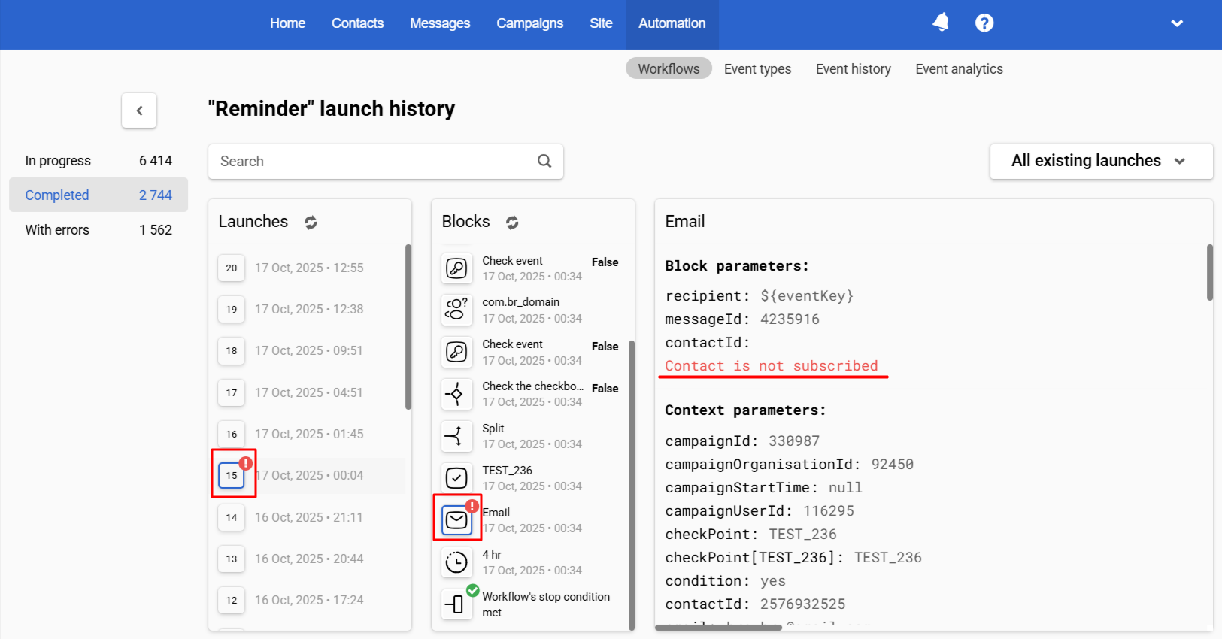Click the Workflow's stop condition met label

[x=546, y=604]
